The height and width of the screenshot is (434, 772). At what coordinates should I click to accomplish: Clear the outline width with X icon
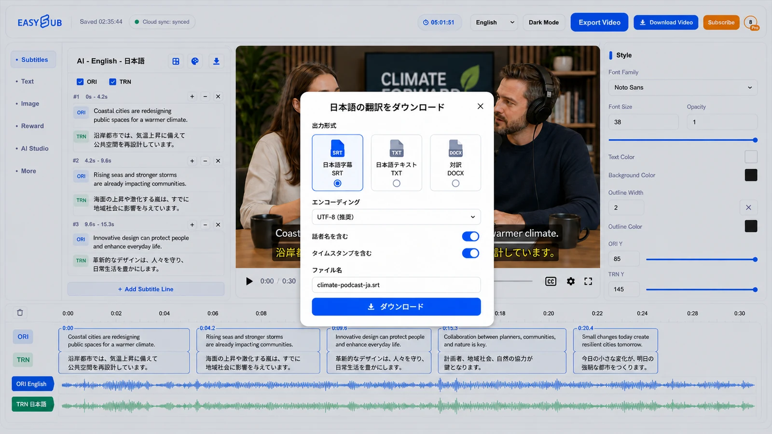pyautogui.click(x=748, y=207)
